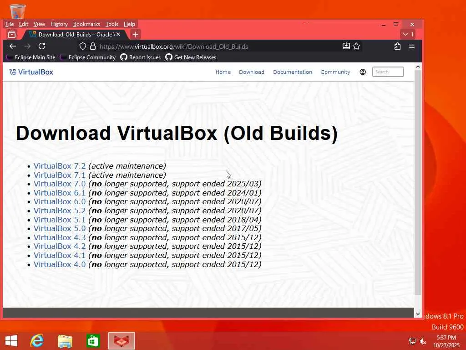Open the Recycle Bin on the desktop
Image resolution: width=466 pixels, height=350 pixels.
pyautogui.click(x=18, y=11)
